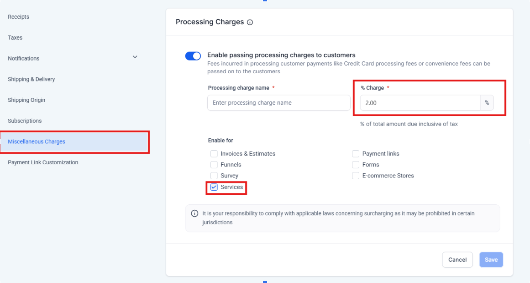Viewport: 530px width, 283px height.
Task: Click the info icon in the surcharging notice
Action: [x=195, y=213]
